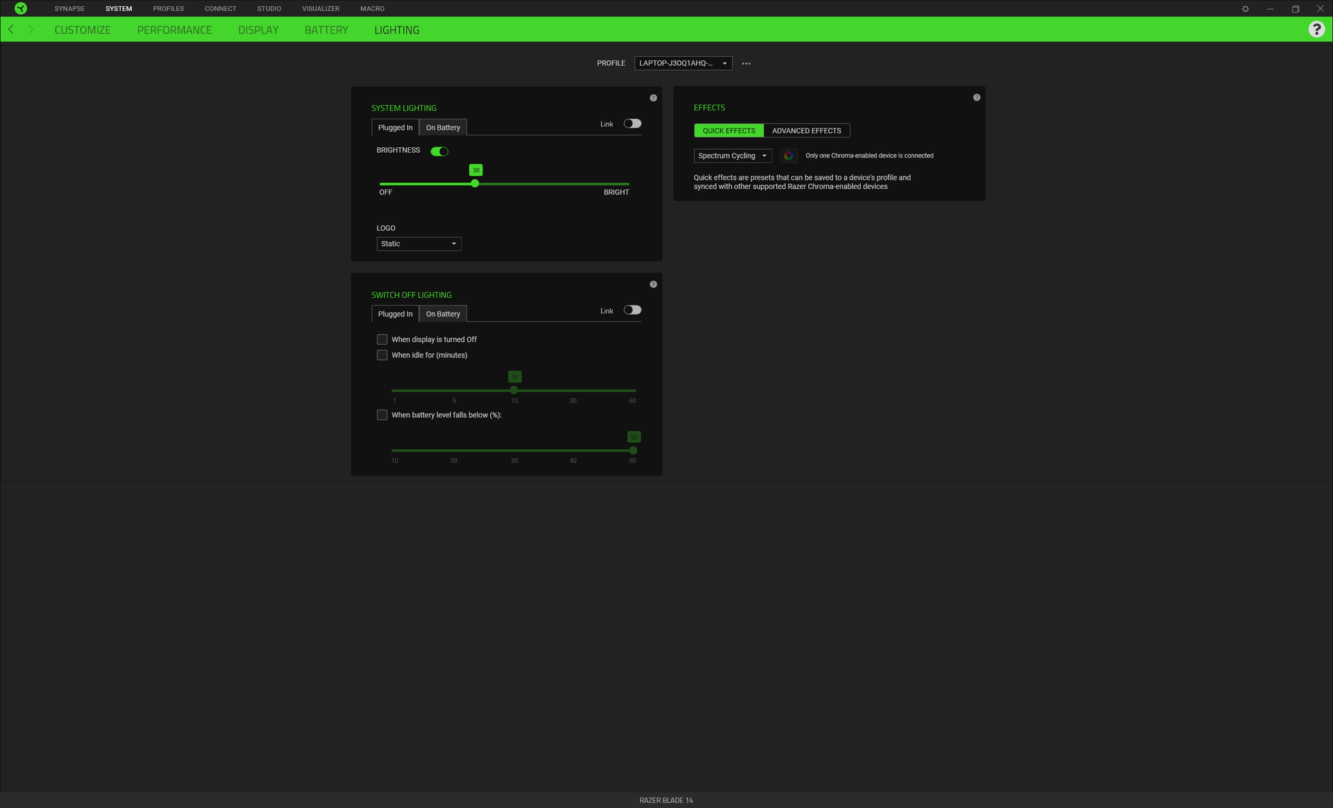Click System Lighting panel help icon
The height and width of the screenshot is (808, 1333).
pos(653,98)
